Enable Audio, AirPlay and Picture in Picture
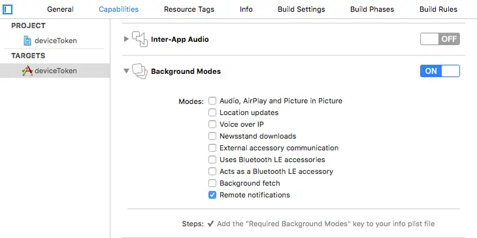This screenshot has width=477, height=238. (x=212, y=101)
